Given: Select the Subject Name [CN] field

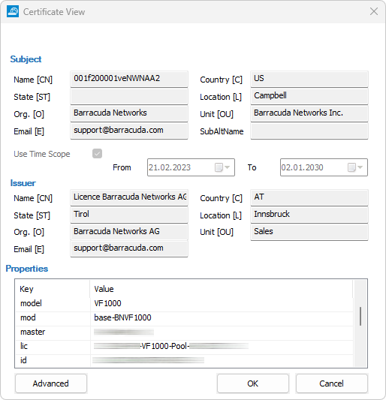Looking at the screenshot, I should [x=129, y=79].
